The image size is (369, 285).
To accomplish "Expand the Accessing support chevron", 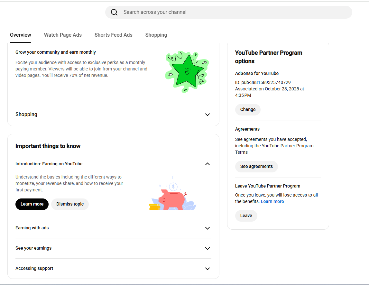I will [207, 269].
